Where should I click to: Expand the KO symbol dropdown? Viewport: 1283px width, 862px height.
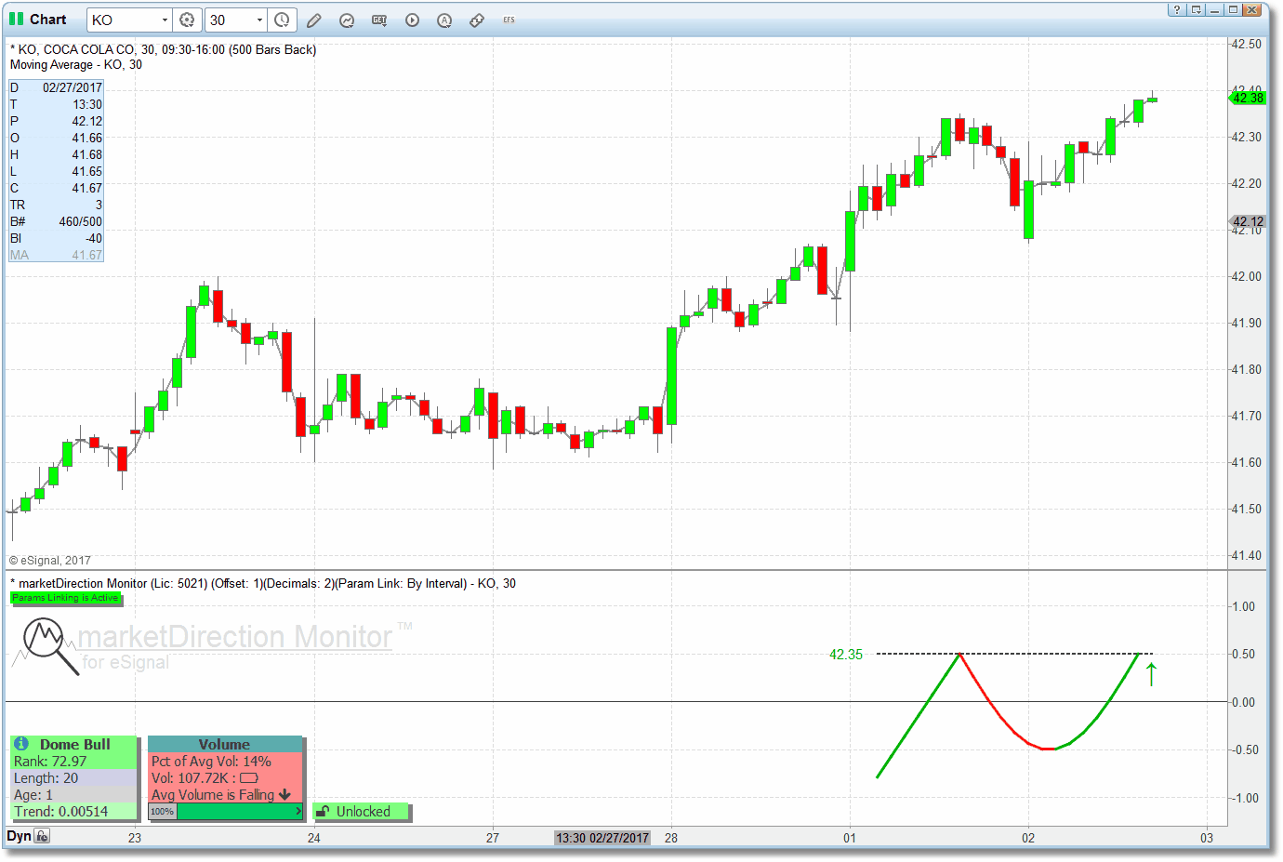[x=165, y=20]
